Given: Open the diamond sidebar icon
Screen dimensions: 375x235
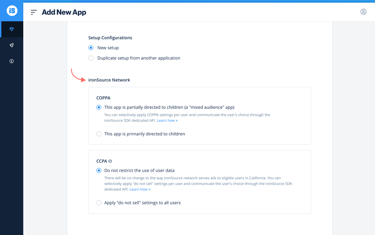Looking at the screenshot, I should [11, 29].
